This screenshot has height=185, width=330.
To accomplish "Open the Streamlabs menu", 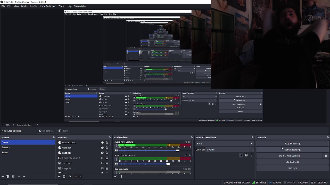I will [80, 6].
